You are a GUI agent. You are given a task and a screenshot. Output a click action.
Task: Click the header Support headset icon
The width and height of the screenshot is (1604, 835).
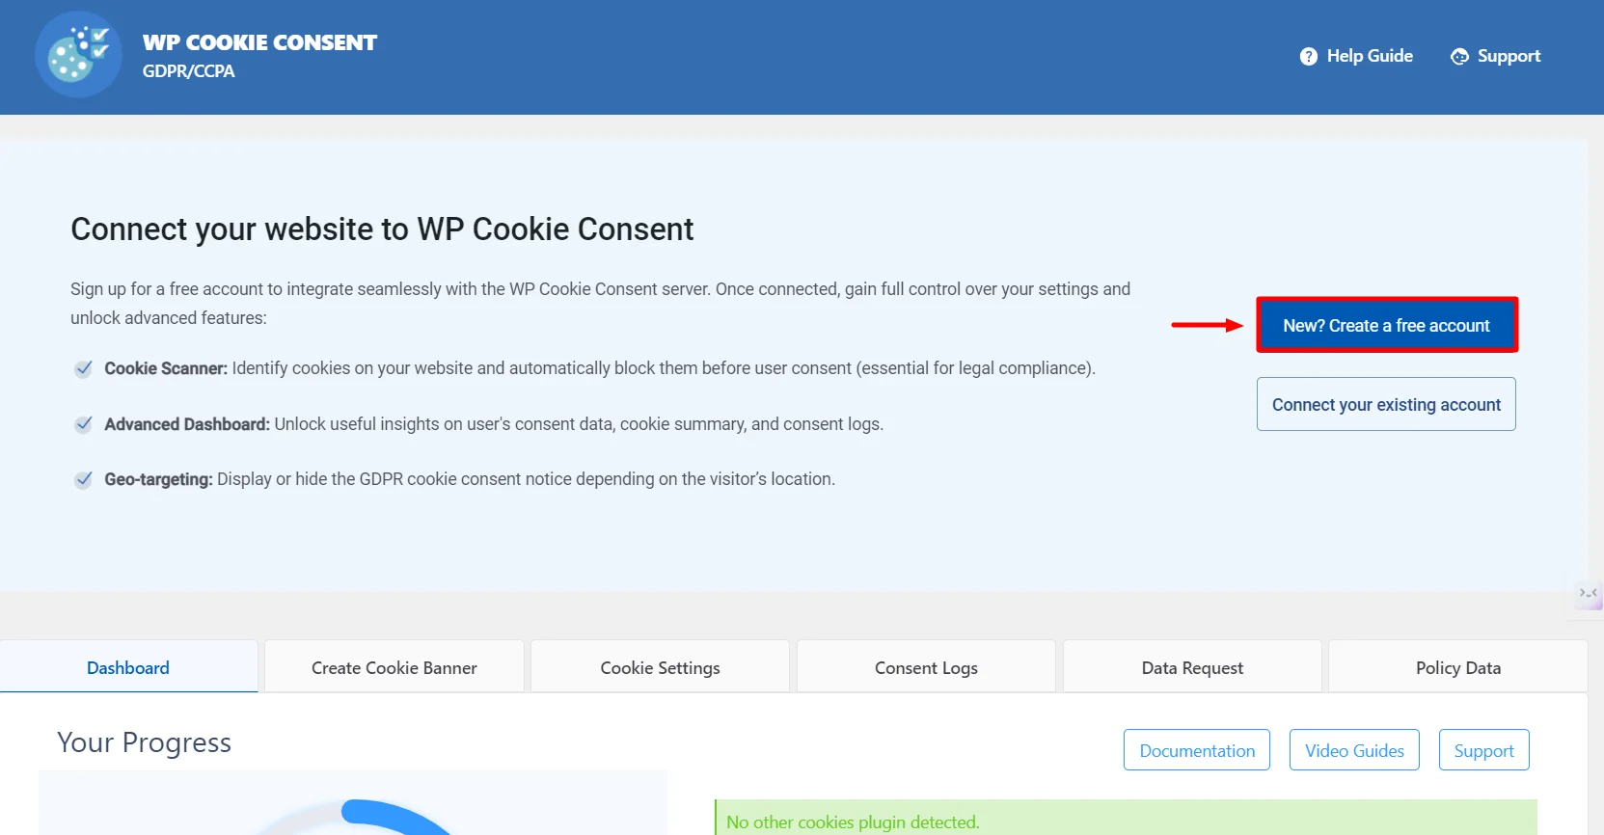(x=1459, y=57)
